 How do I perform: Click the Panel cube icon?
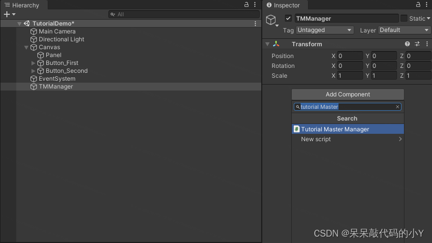(40, 55)
